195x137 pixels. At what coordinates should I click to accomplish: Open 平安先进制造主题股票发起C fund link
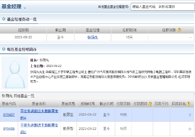coord(39,128)
